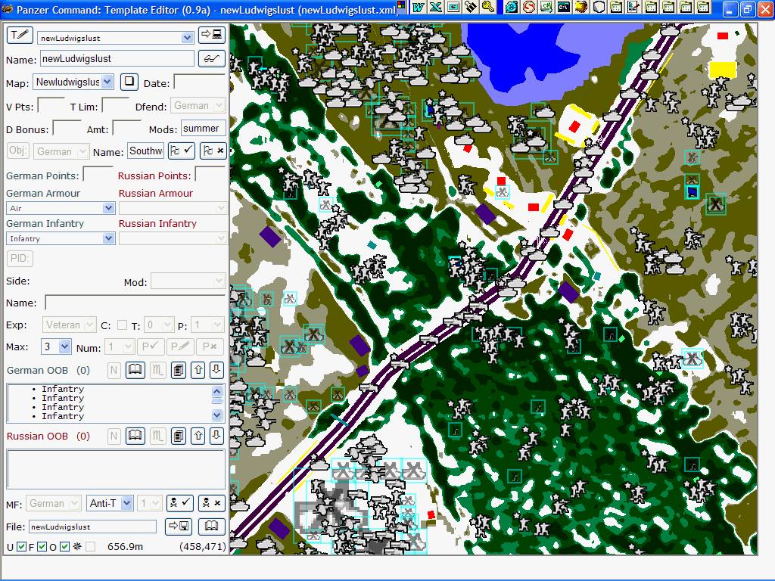Click remove minefield skull X button
Image resolution: width=775 pixels, height=581 pixels.
pyautogui.click(x=212, y=503)
